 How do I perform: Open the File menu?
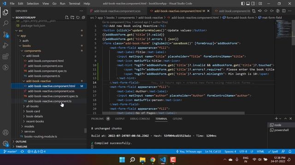click(x=12, y=3)
